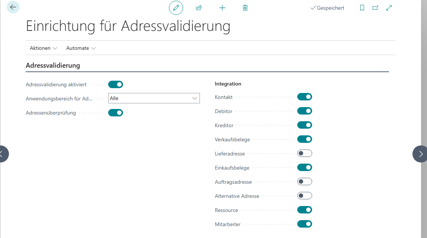Image resolution: width=427 pixels, height=238 pixels.
Task: Click the Kreditor field label
Action: pos(224,126)
